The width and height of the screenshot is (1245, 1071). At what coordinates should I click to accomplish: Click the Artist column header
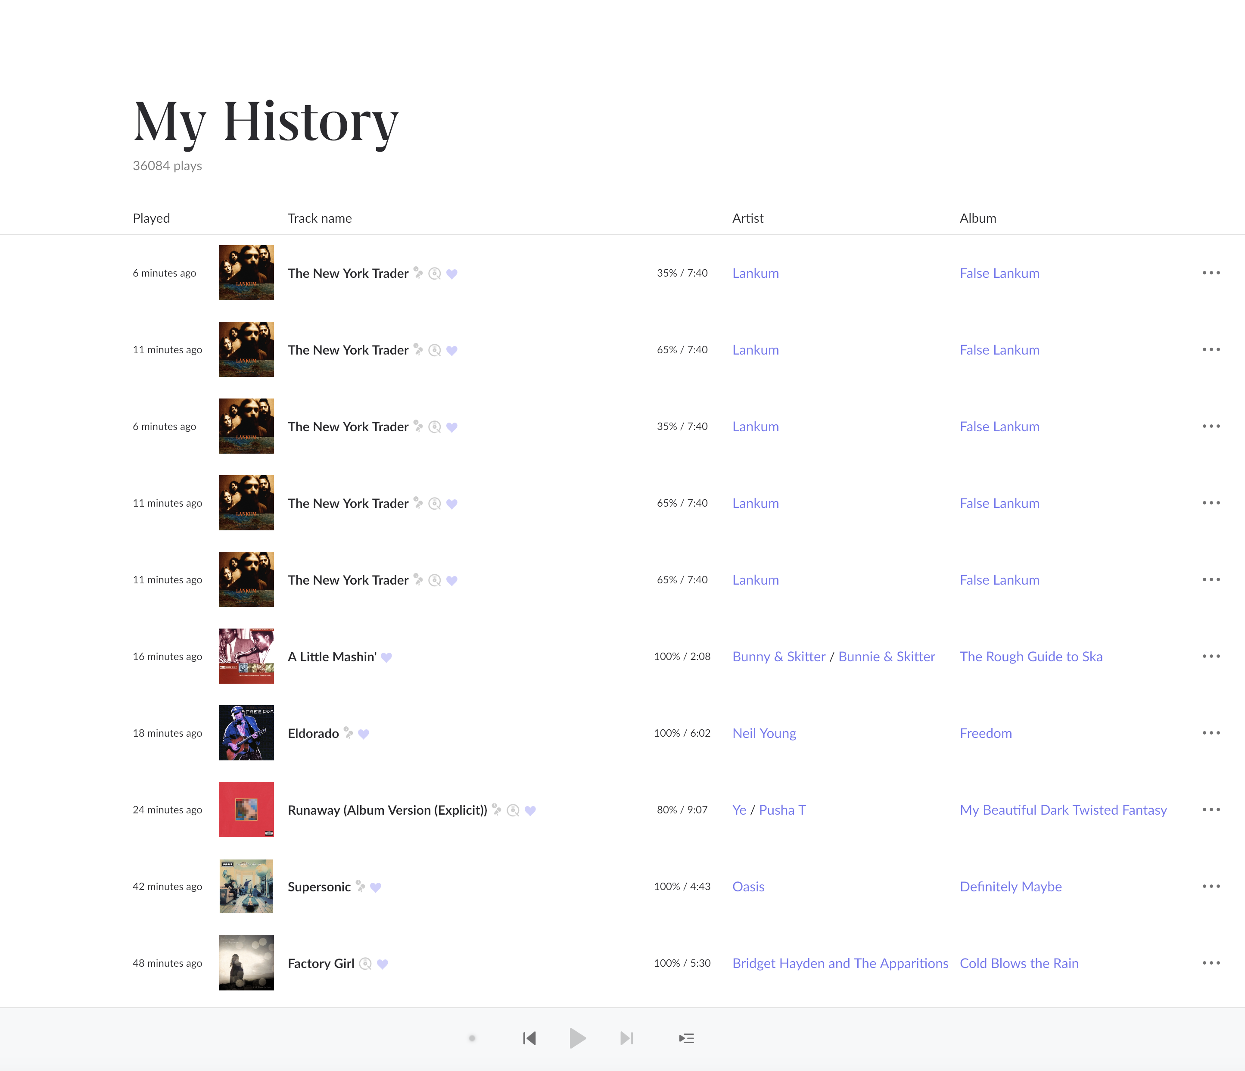pos(747,219)
